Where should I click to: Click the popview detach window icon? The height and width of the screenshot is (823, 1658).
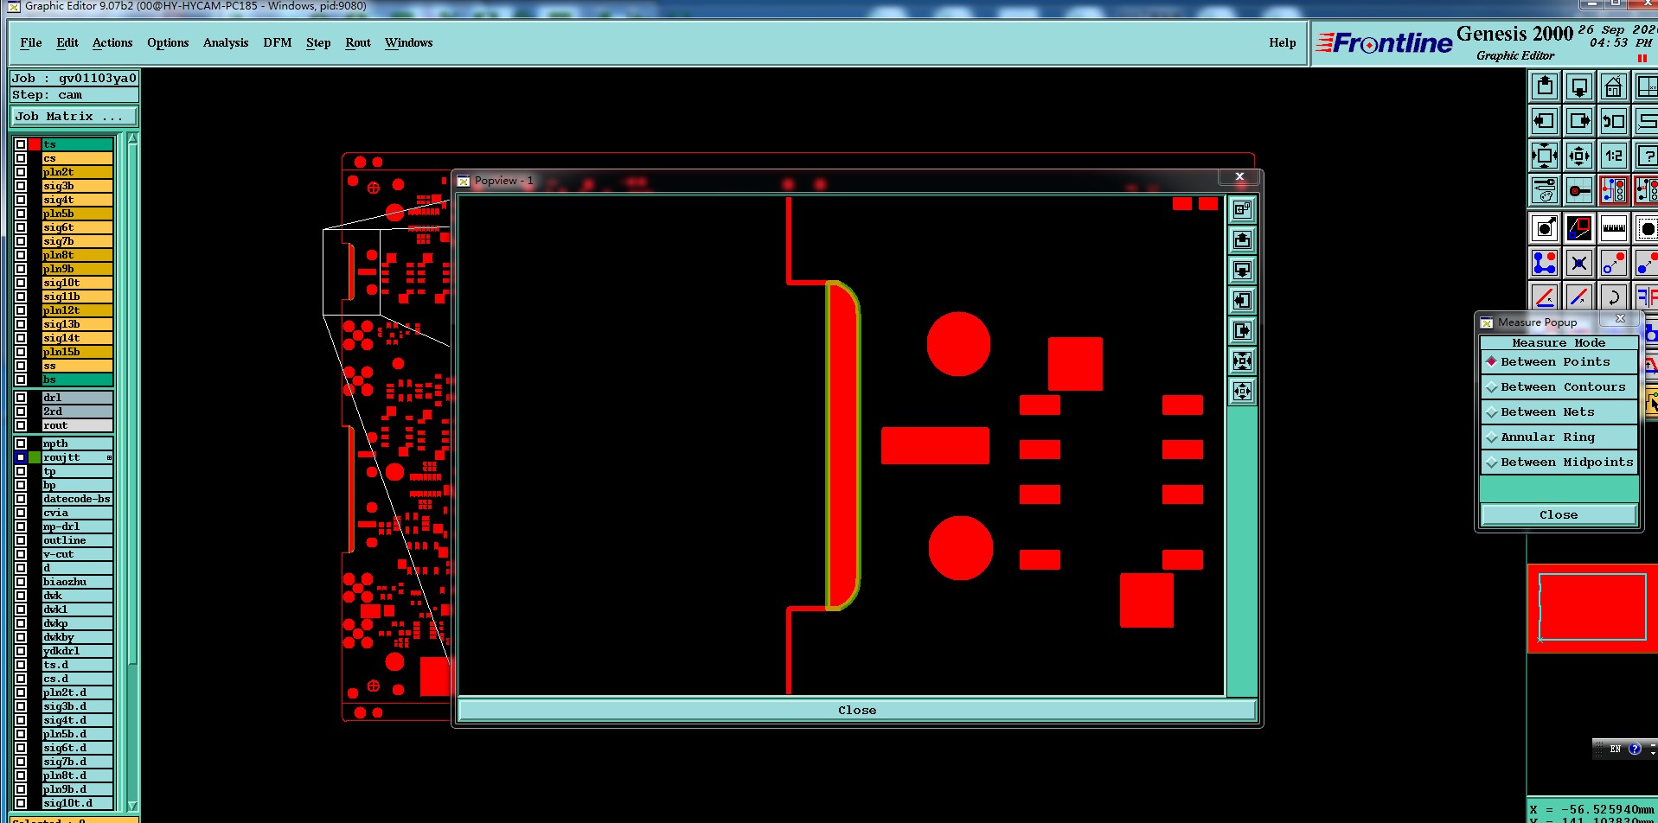click(x=1242, y=209)
